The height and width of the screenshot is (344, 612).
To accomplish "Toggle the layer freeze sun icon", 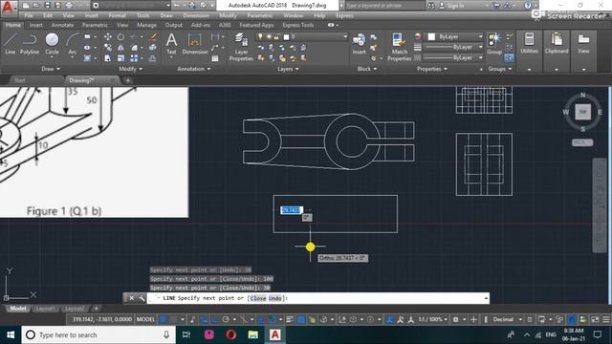I will pos(269,36).
